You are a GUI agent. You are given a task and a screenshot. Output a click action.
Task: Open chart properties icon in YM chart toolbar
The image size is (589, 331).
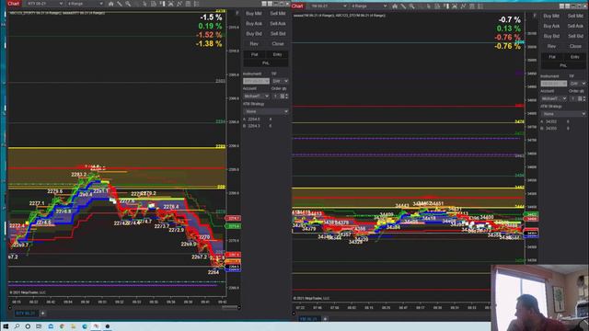[480, 6]
